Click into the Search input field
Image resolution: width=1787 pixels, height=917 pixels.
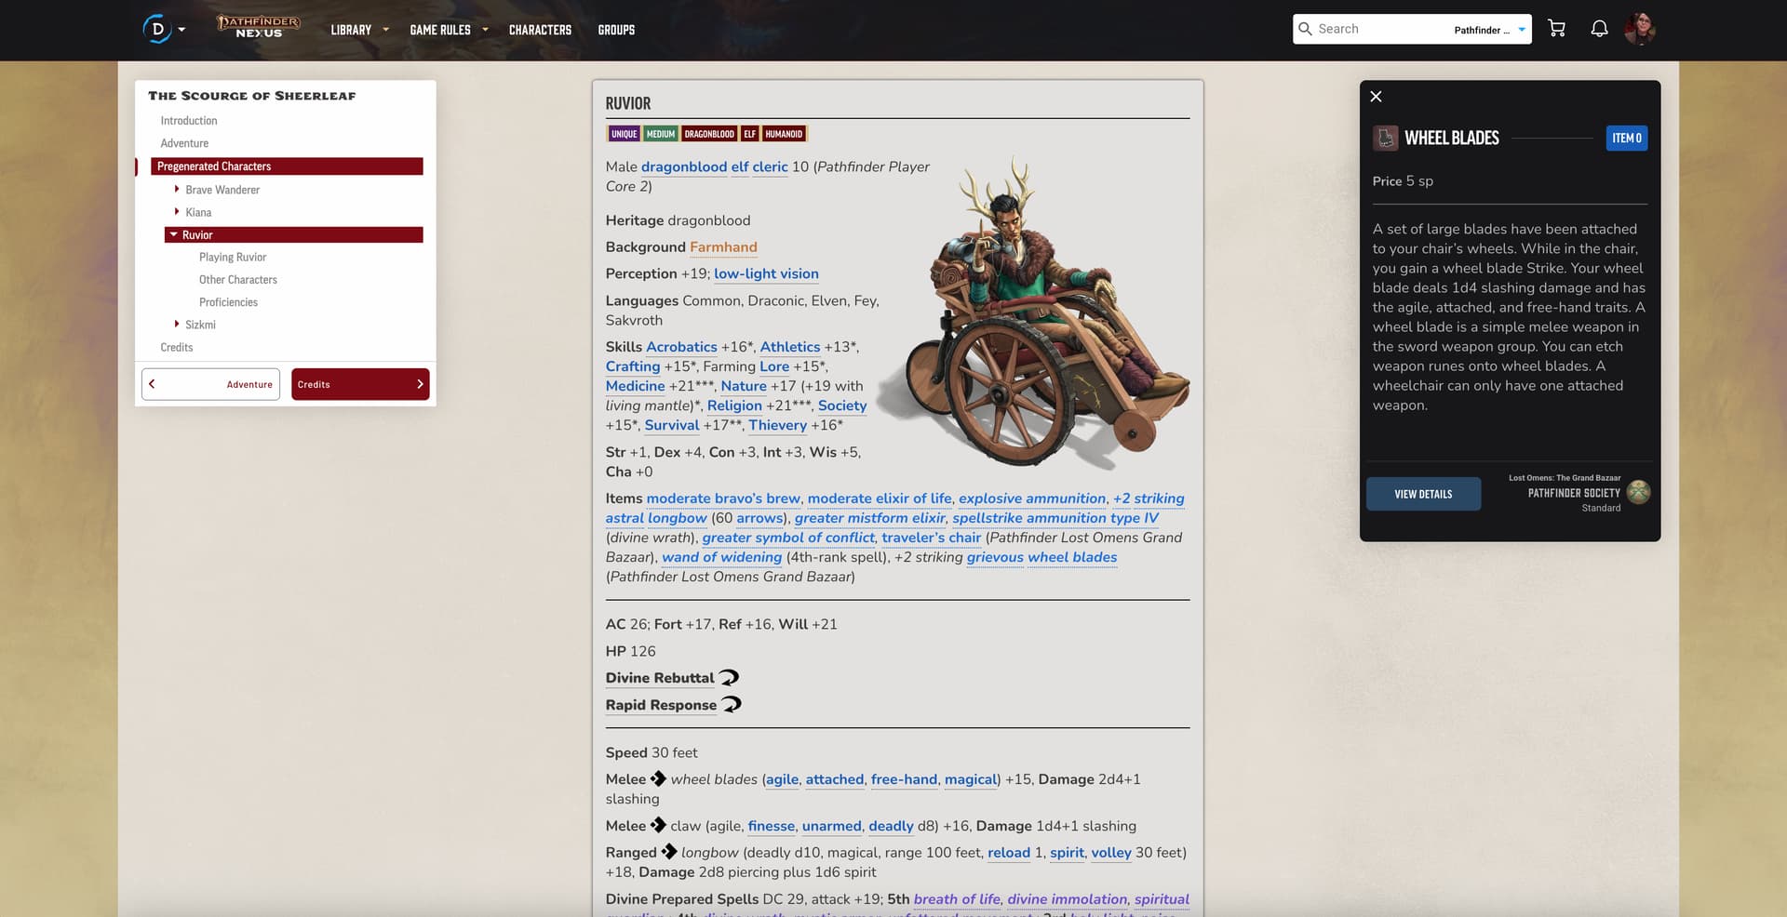point(1377,29)
